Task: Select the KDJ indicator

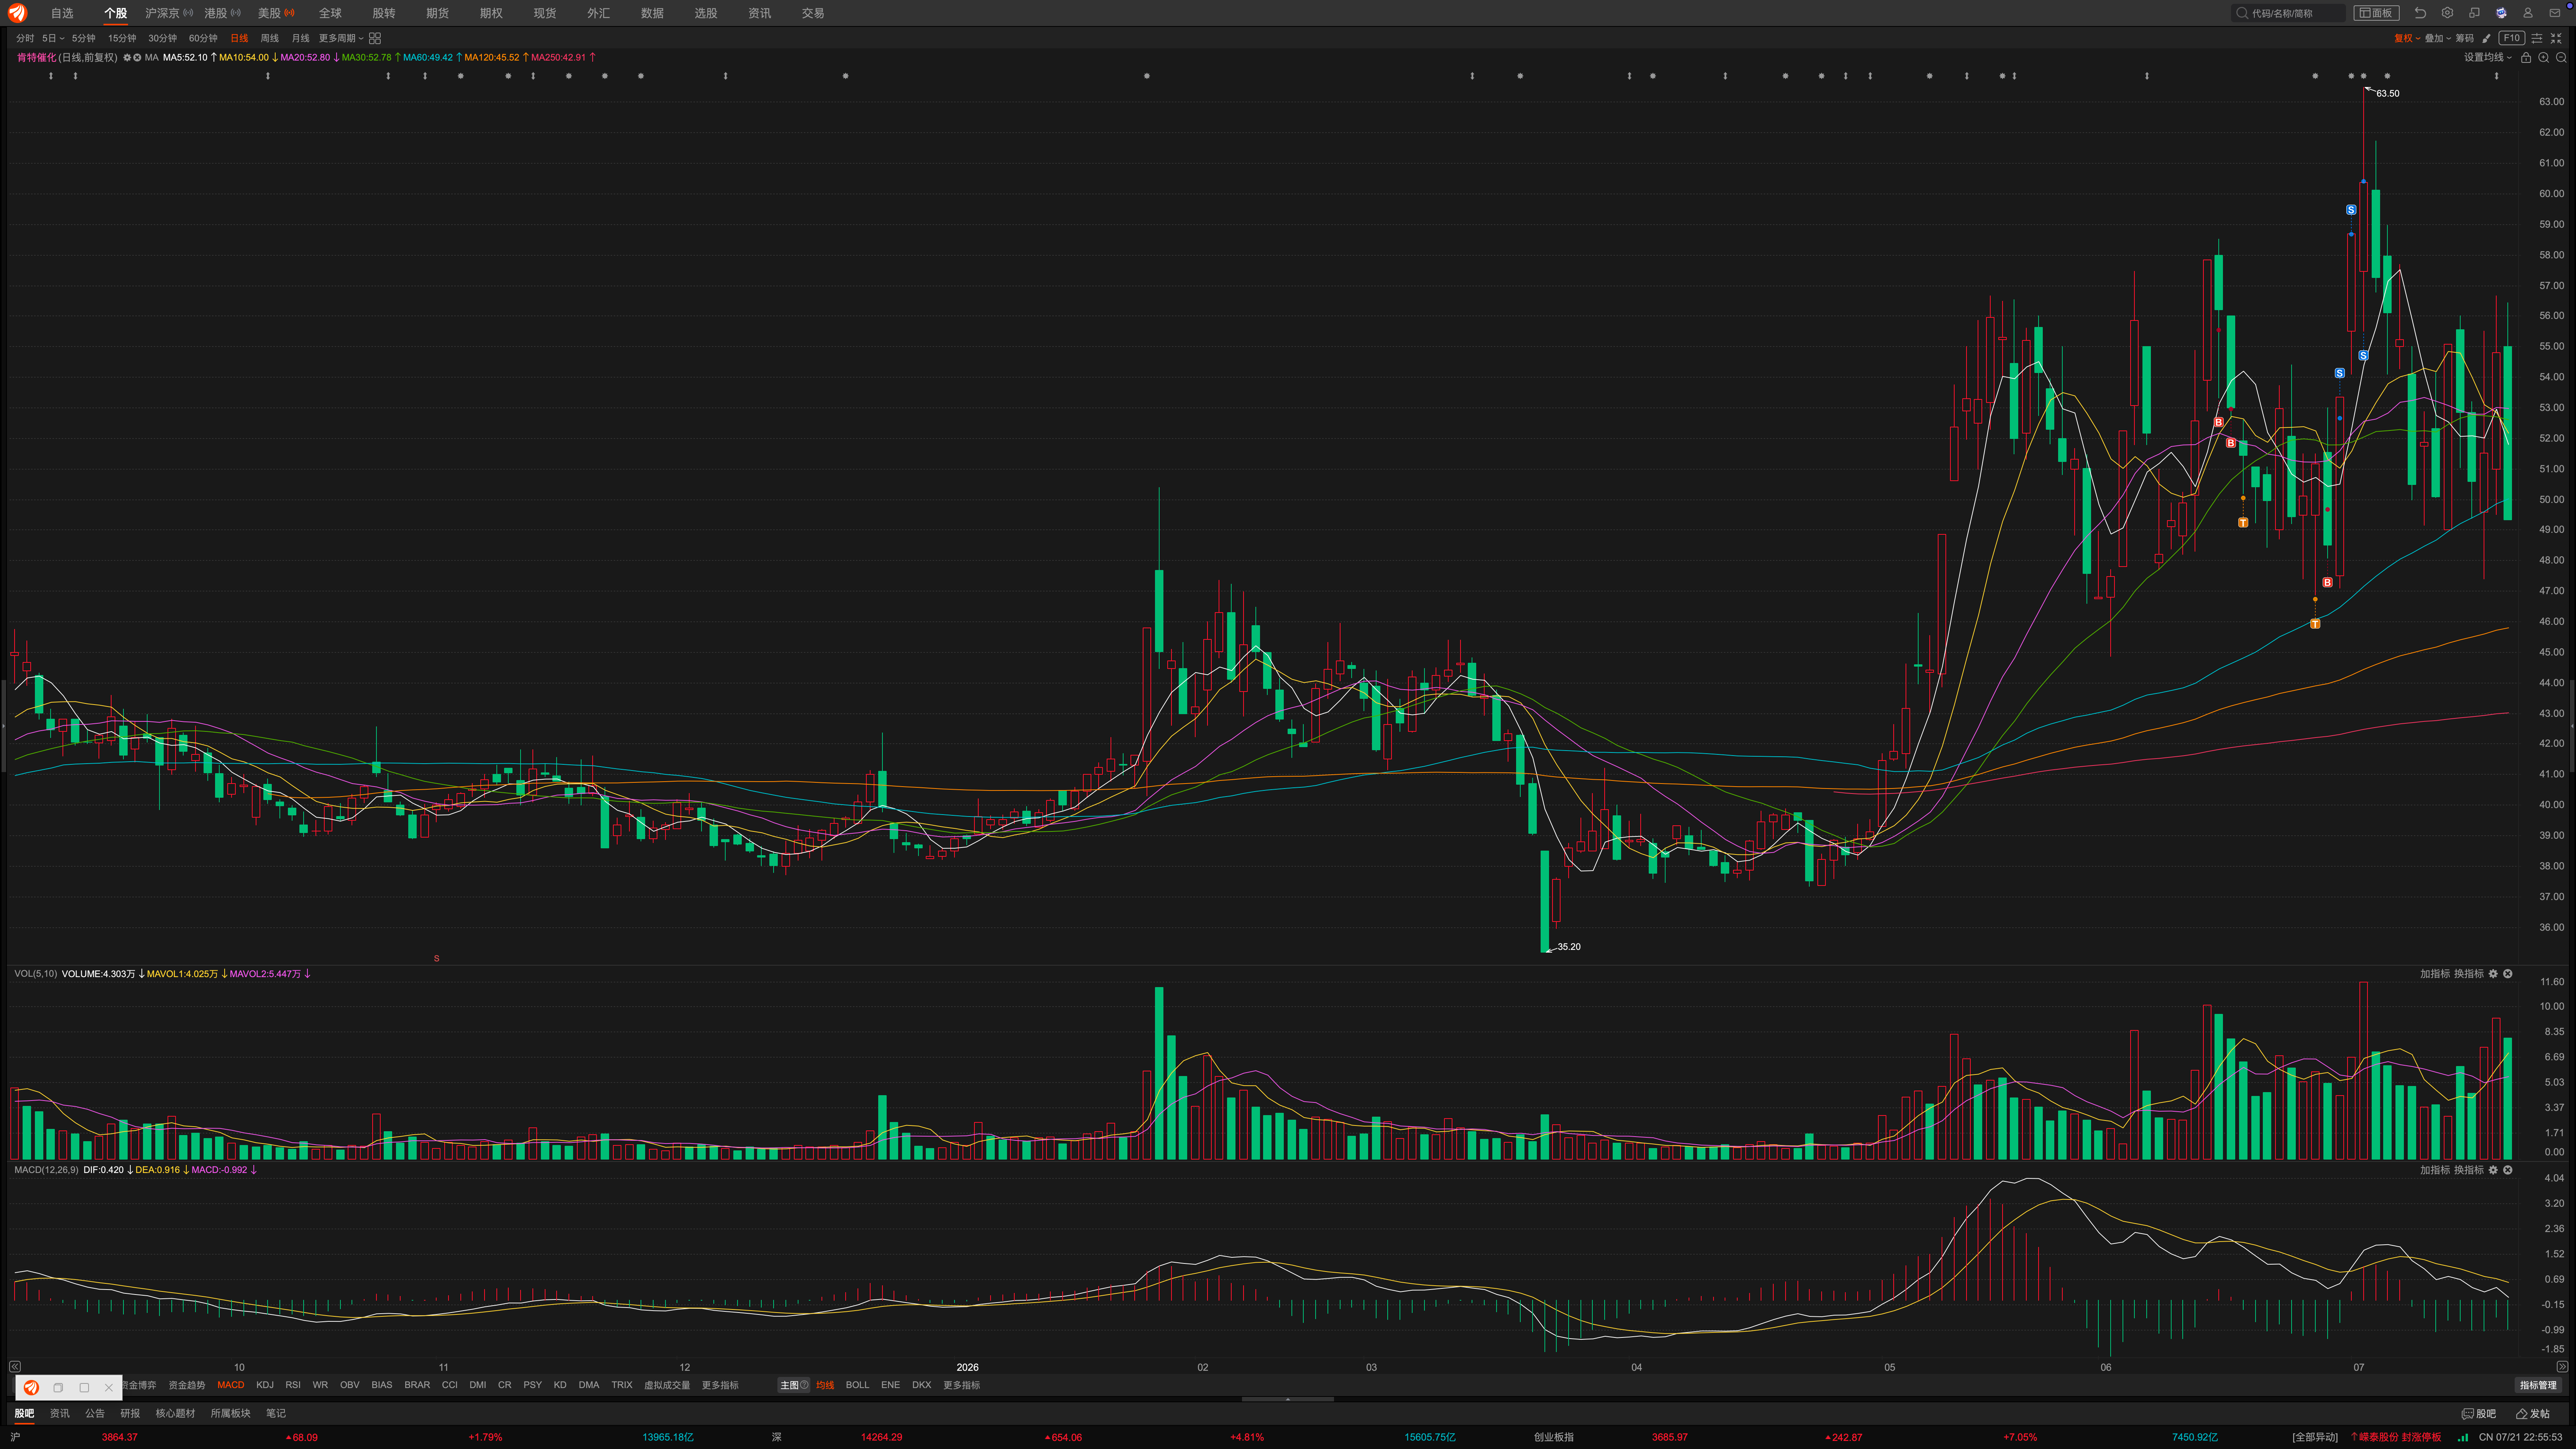Action: pos(265,1385)
